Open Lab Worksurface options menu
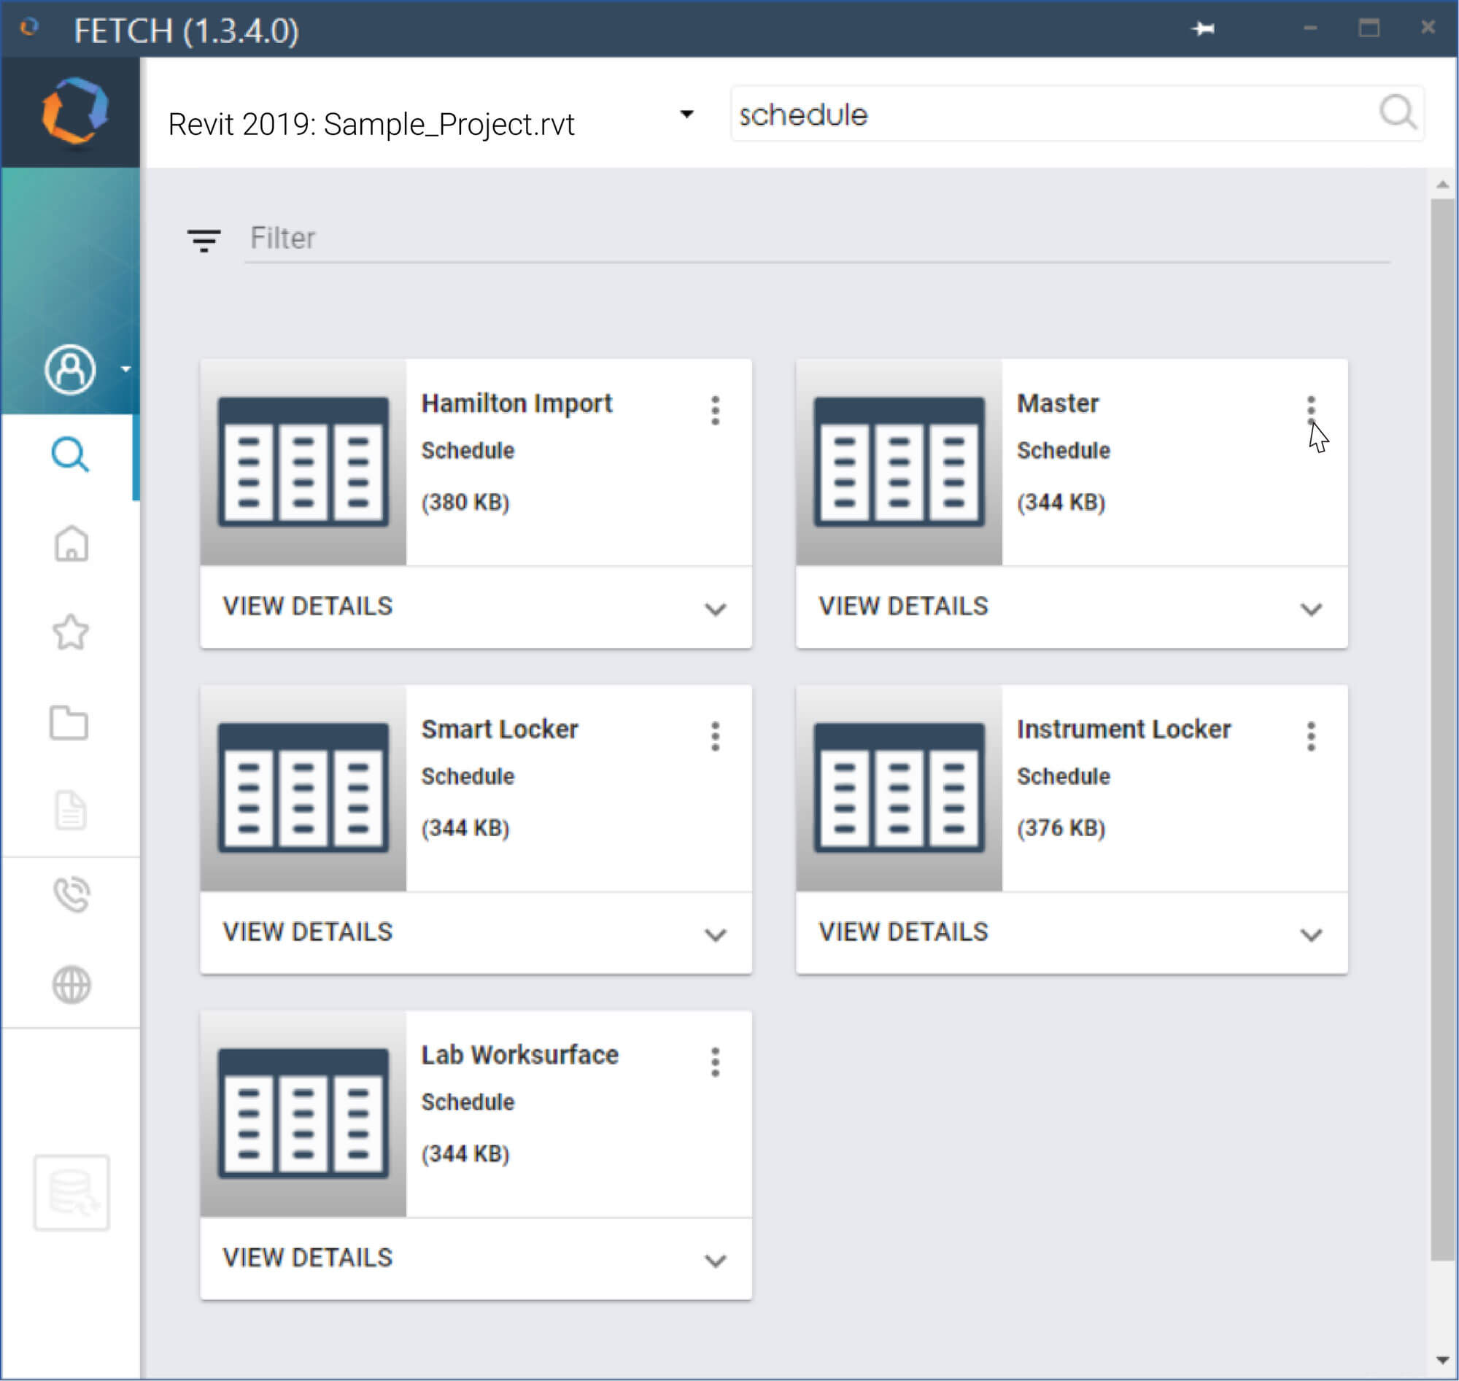 [x=715, y=1062]
